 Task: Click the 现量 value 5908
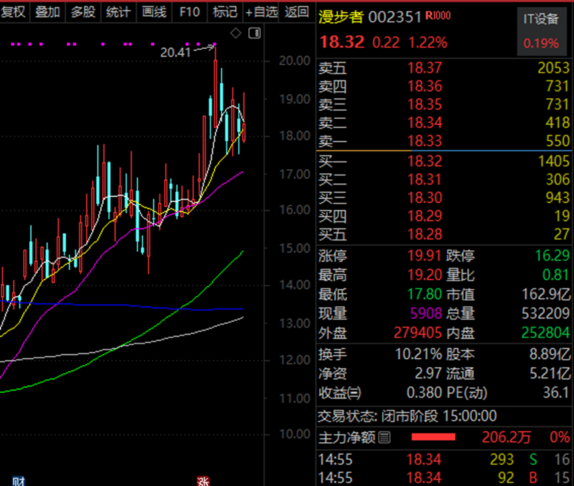click(426, 313)
